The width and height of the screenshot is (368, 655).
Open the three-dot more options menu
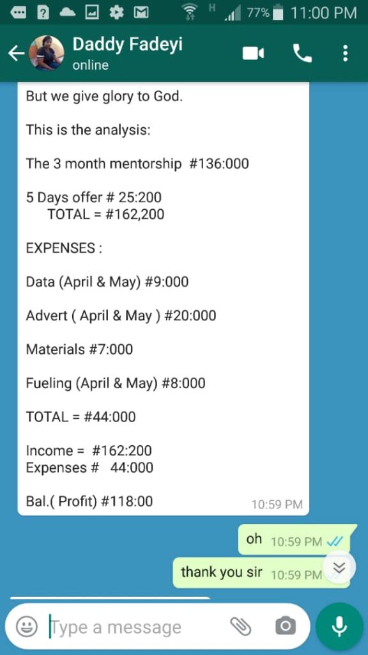(345, 54)
